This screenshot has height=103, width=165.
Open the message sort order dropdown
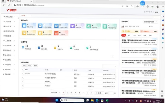(x=150, y=22)
